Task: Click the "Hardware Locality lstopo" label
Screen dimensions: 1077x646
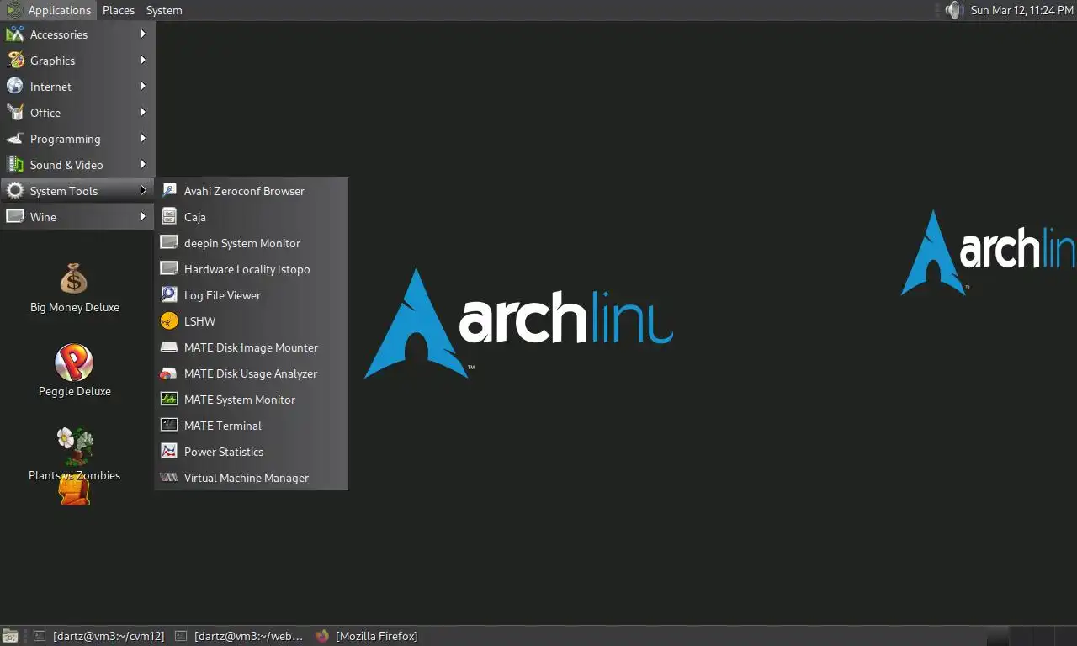Action: 247,269
